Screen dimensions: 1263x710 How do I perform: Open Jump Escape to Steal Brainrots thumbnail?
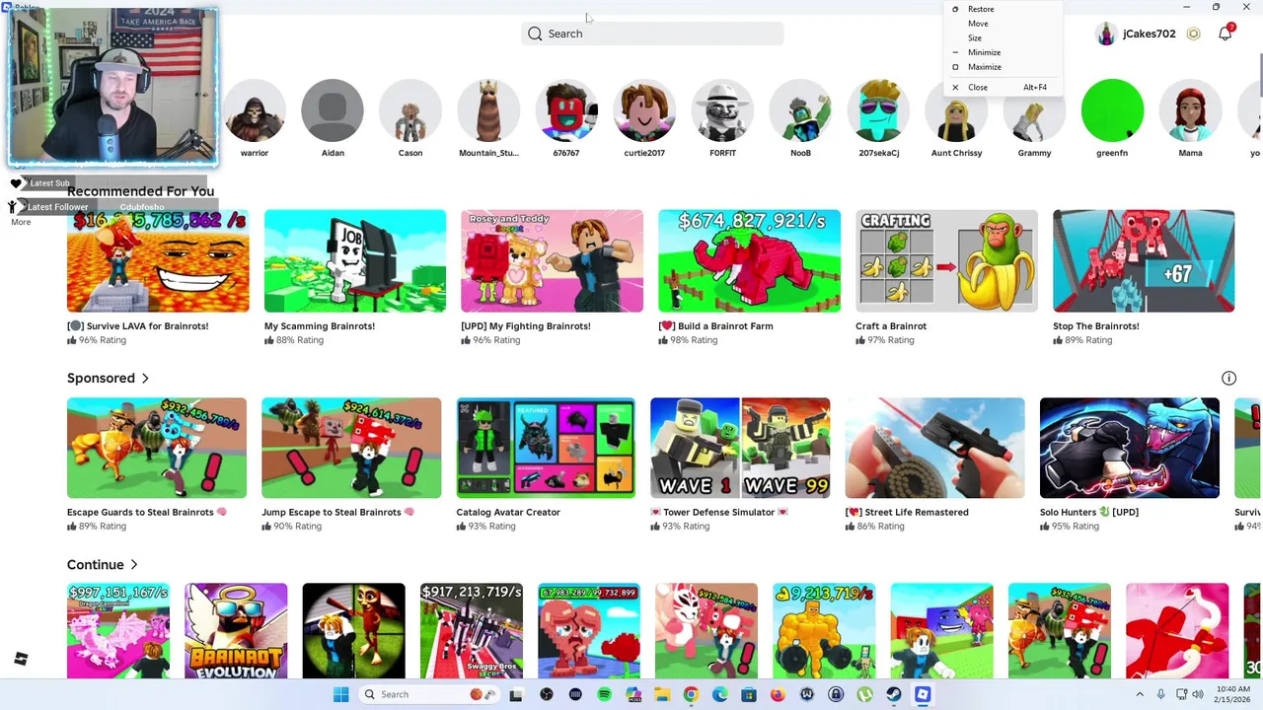point(351,448)
